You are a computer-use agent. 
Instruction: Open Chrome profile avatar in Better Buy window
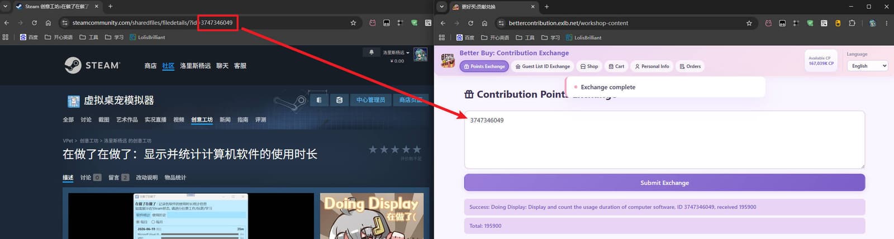tap(872, 23)
